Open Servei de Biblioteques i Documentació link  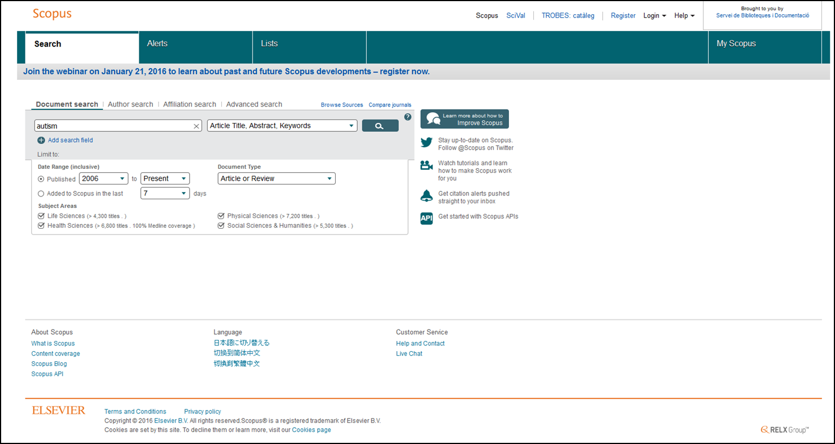763,16
